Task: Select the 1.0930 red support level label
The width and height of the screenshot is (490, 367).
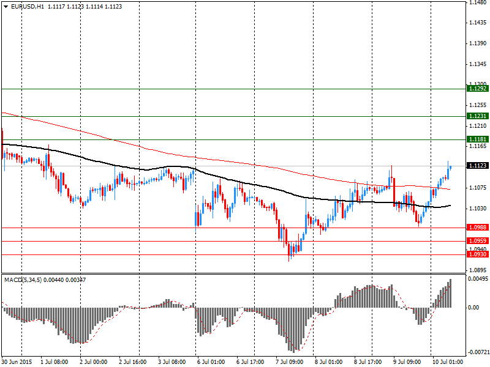Action: point(478,254)
